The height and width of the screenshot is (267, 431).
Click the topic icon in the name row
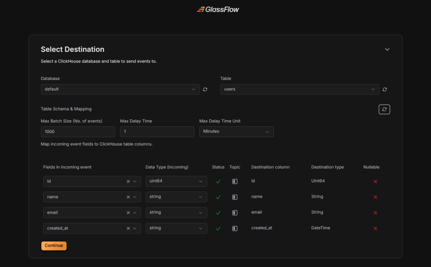point(235,197)
